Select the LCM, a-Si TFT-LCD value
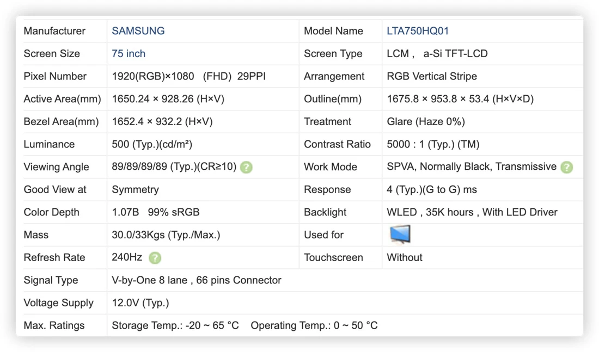This screenshot has height=352, width=599. coord(437,53)
